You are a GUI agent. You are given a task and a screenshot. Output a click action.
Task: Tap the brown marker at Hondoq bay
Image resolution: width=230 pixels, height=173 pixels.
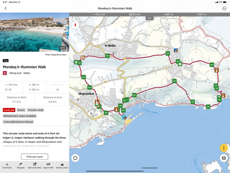(x=223, y=96)
